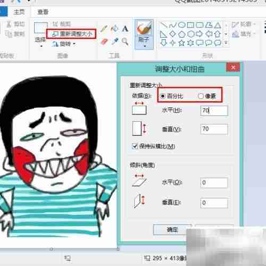Click the resize 垂直(V) input field
This screenshot has height=266, width=266.
point(214,129)
